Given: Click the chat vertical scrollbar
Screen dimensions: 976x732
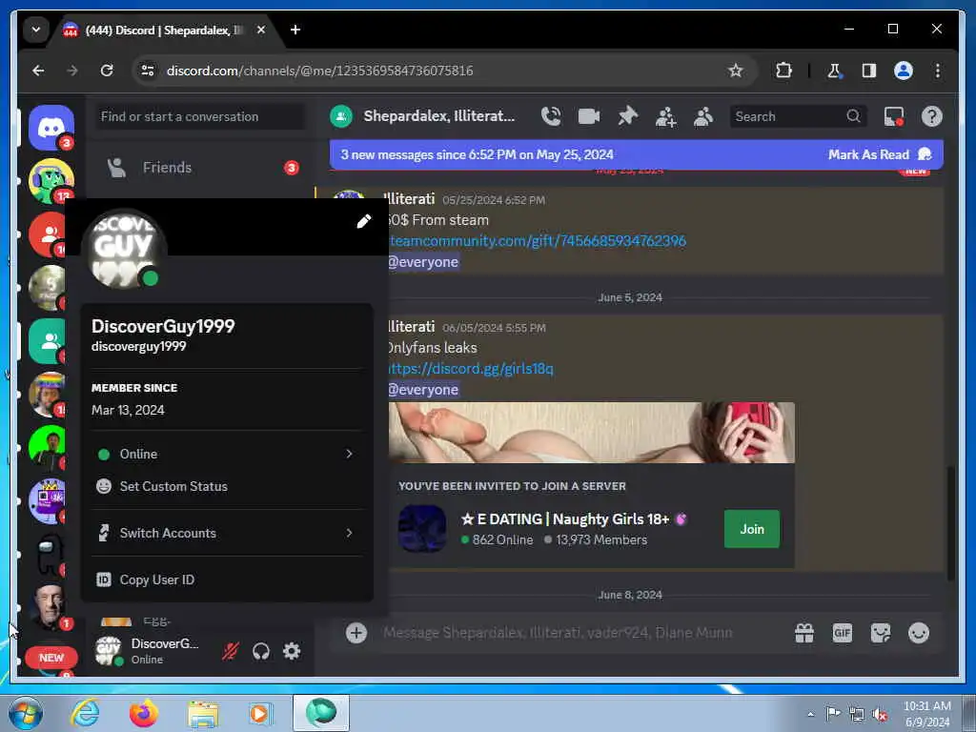Looking at the screenshot, I should click(x=950, y=523).
